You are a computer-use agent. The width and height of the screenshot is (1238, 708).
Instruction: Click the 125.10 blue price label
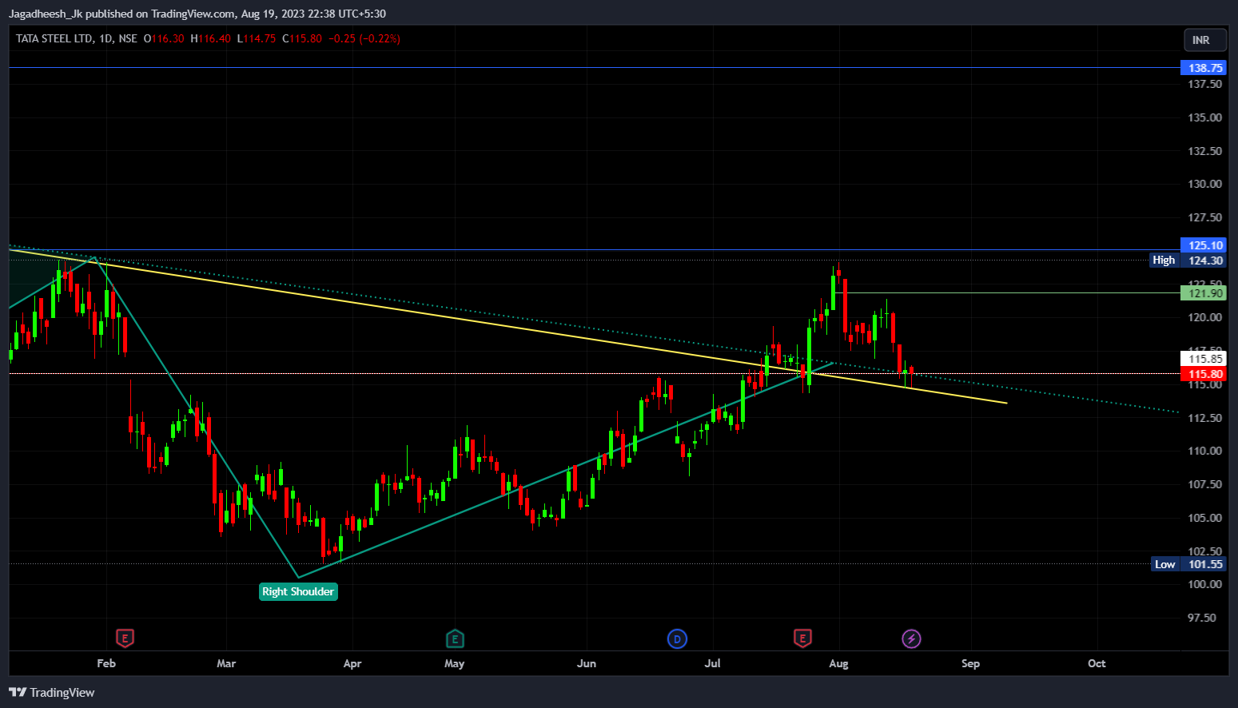(1204, 245)
